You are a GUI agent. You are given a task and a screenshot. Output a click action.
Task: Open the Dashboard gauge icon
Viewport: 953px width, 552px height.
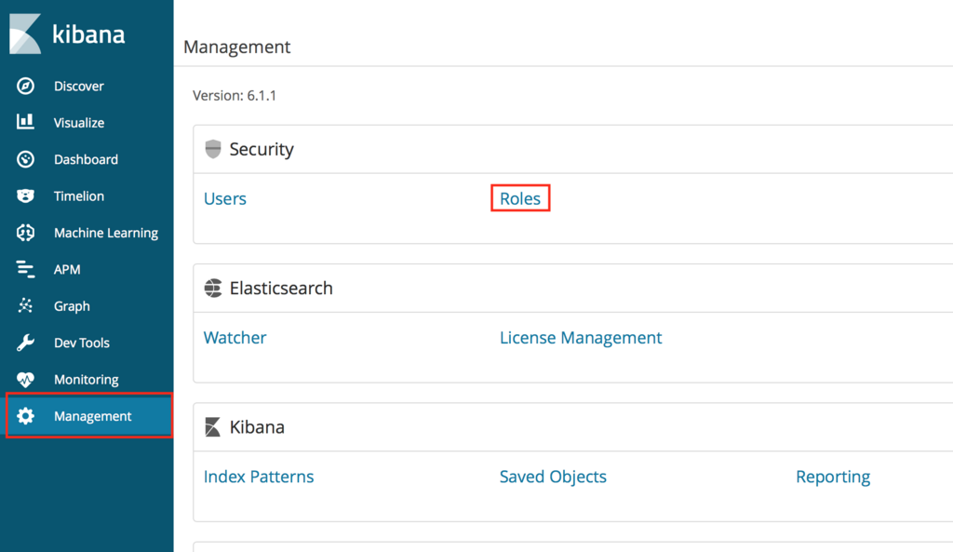[x=25, y=159]
